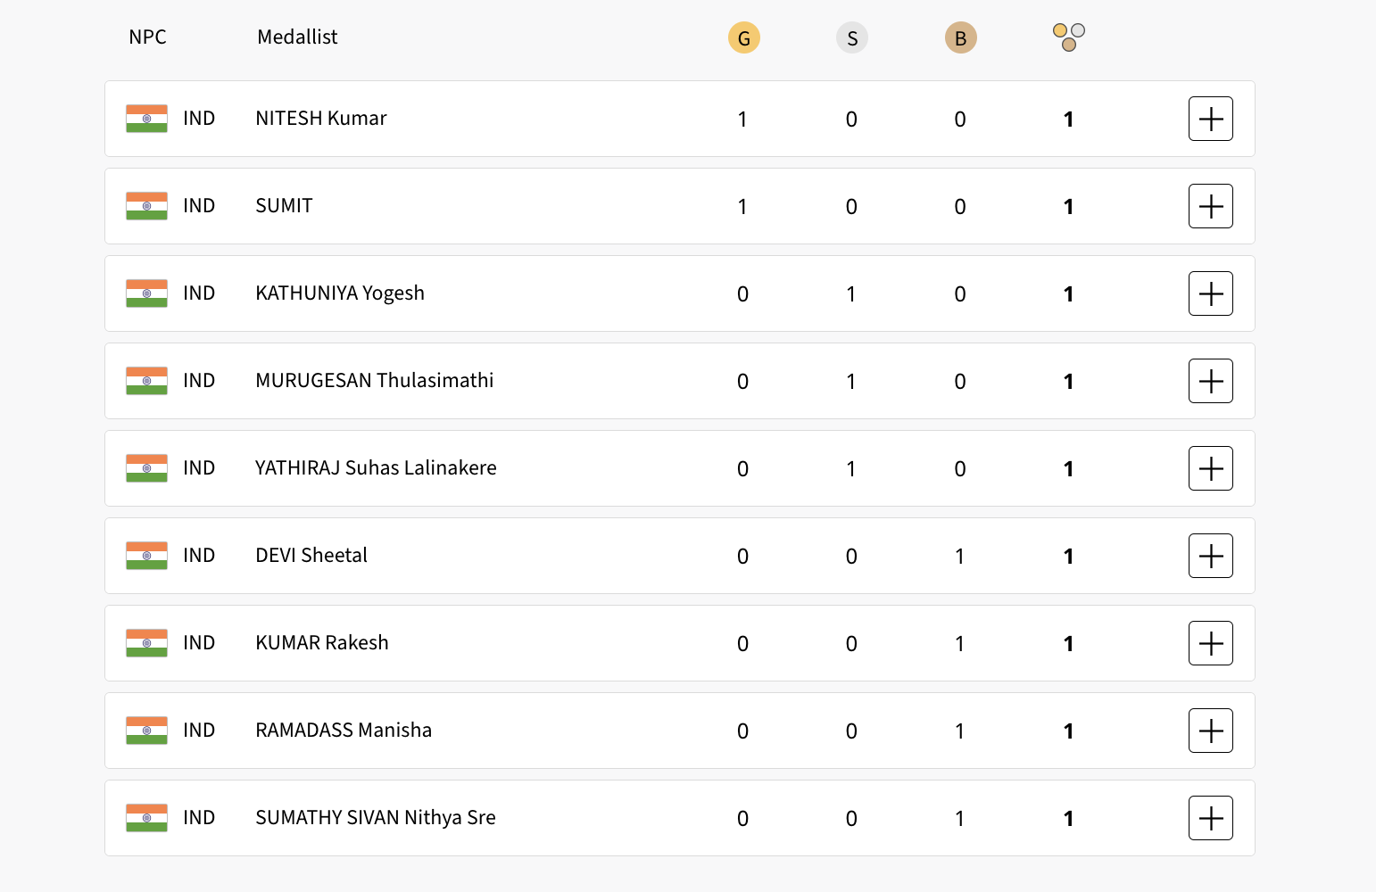Expand SUMIT's medal row

[x=1210, y=206]
